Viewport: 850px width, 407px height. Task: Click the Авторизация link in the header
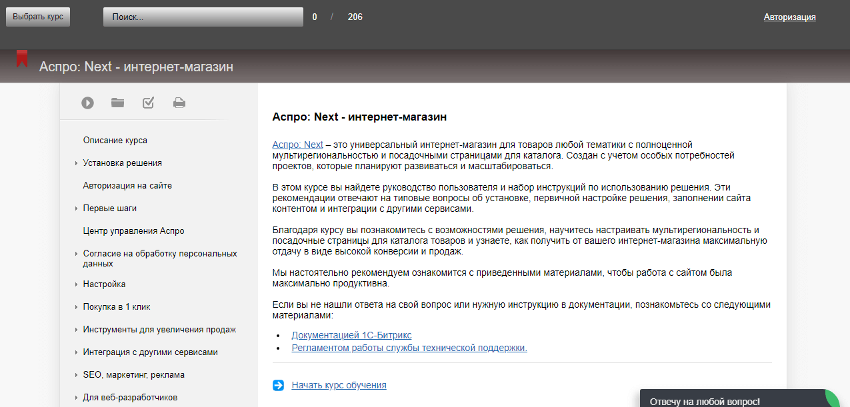[789, 17]
